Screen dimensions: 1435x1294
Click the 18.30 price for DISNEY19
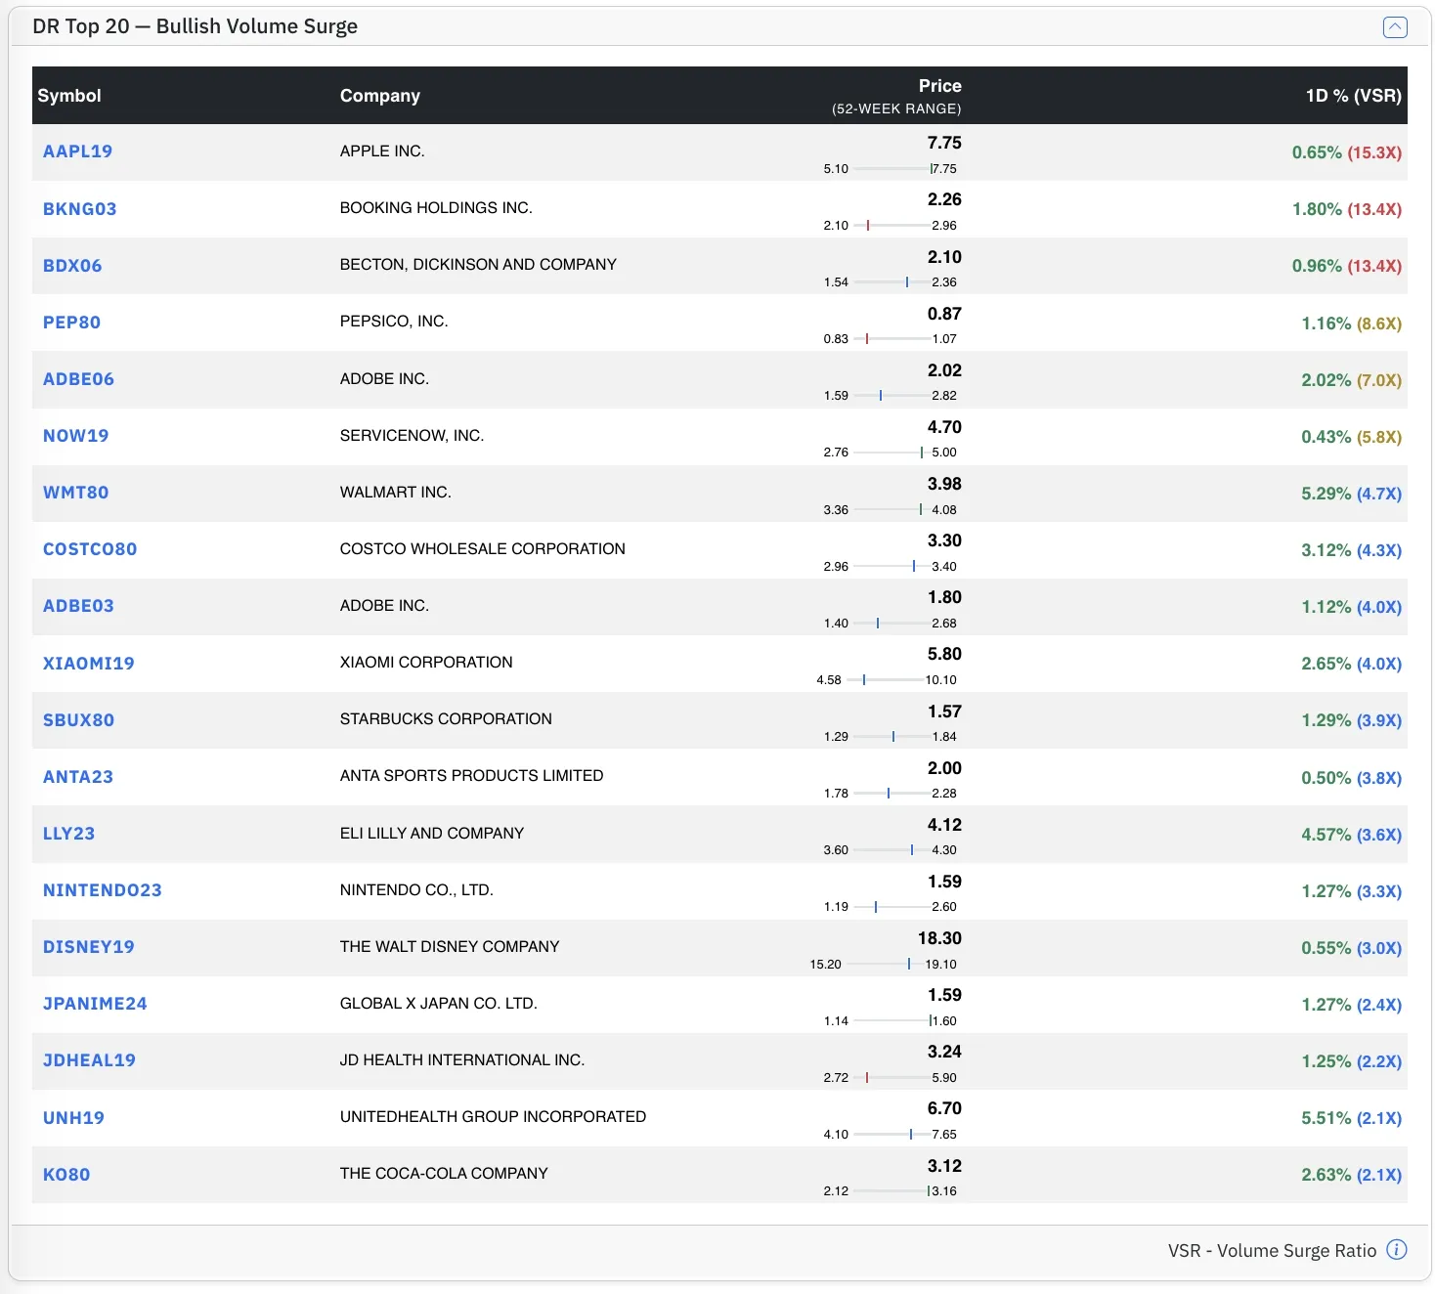939,938
